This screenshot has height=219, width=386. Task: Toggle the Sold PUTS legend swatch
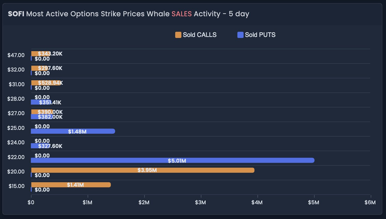(x=240, y=35)
